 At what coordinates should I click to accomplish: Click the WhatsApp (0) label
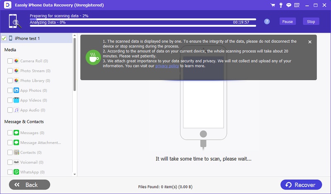point(33,172)
